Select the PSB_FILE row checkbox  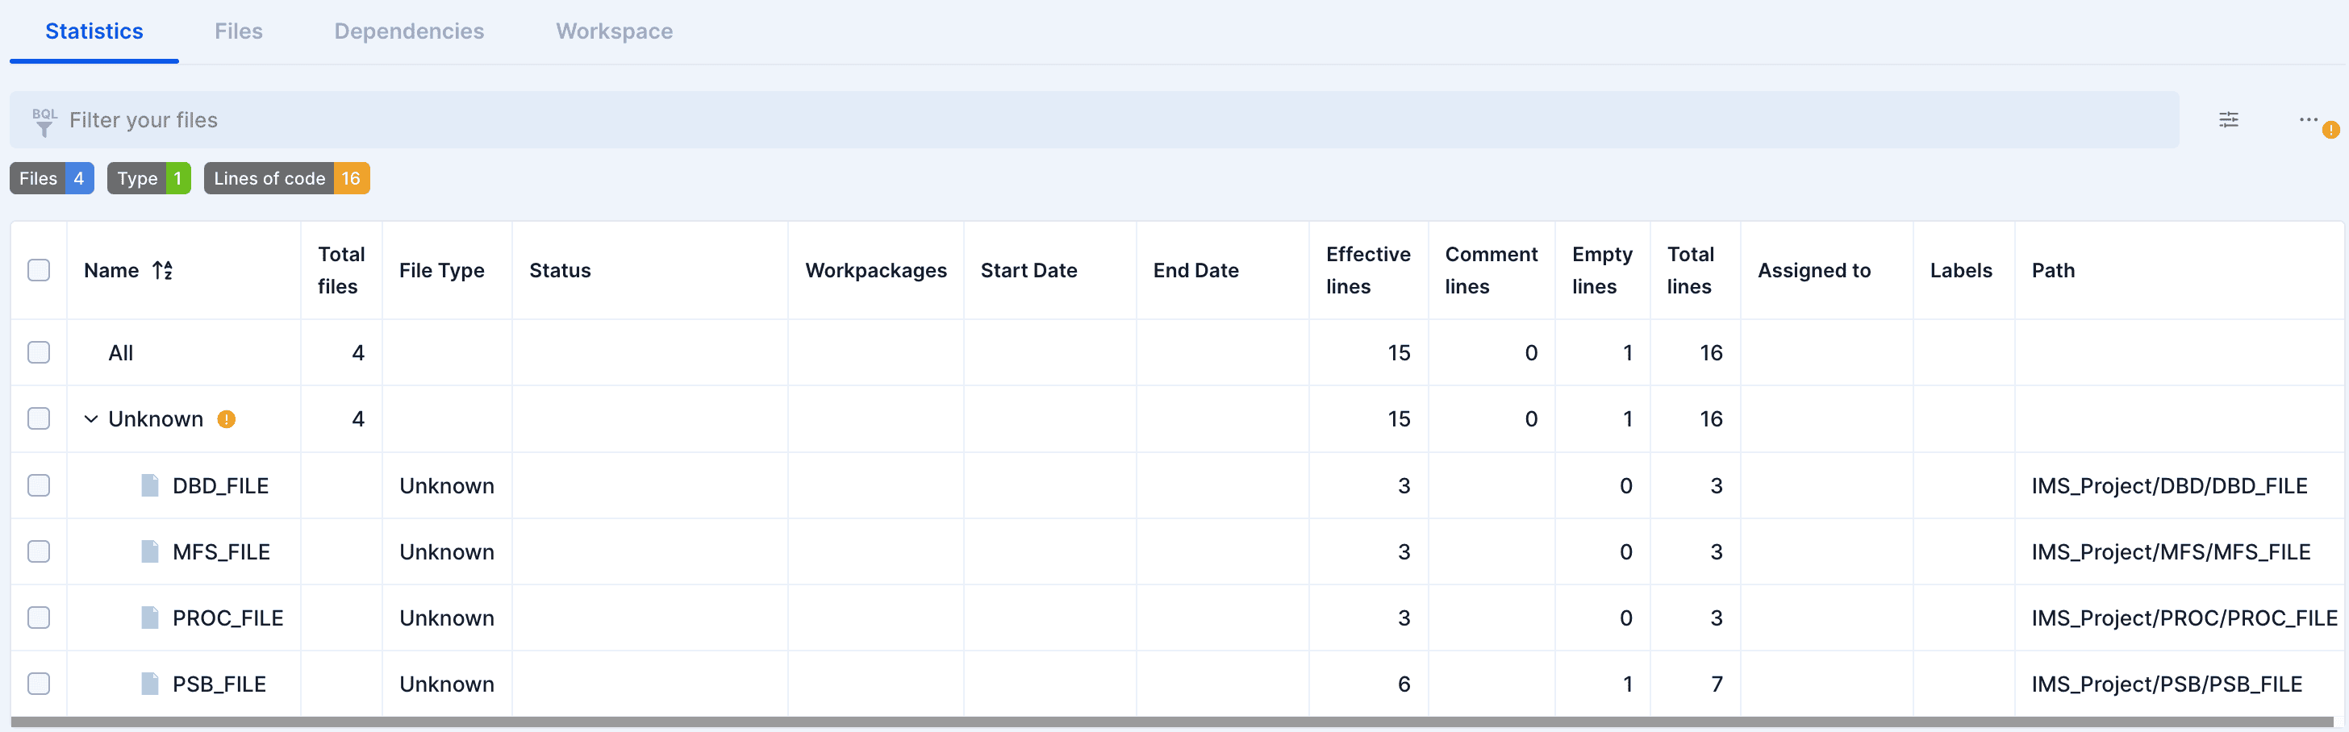pyautogui.click(x=38, y=684)
